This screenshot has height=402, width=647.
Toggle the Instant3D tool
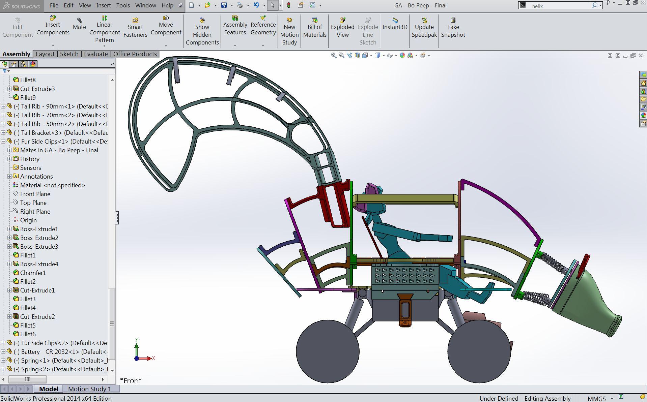pos(395,24)
